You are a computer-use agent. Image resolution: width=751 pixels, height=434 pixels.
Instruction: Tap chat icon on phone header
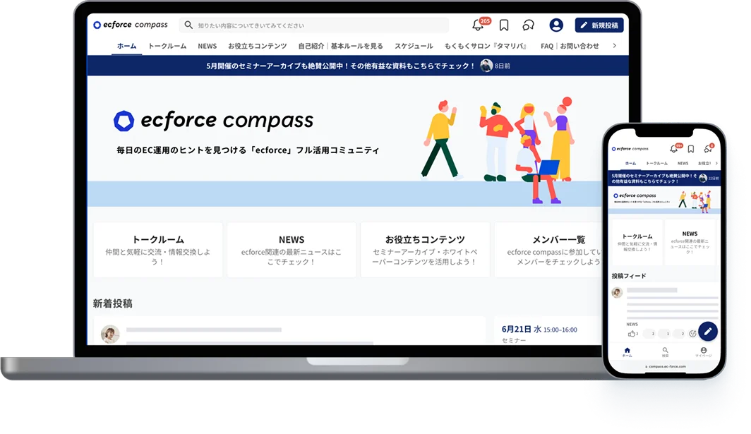pyautogui.click(x=708, y=148)
